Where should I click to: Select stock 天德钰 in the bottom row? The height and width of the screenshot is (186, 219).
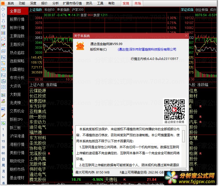tap(111, 179)
